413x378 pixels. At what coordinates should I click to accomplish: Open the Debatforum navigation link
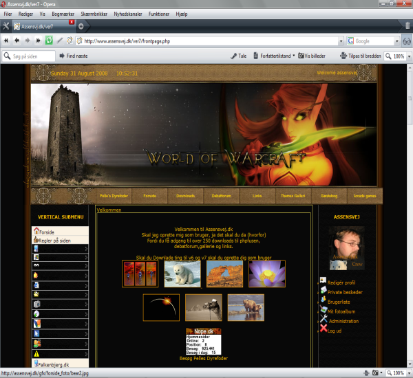[x=221, y=196]
